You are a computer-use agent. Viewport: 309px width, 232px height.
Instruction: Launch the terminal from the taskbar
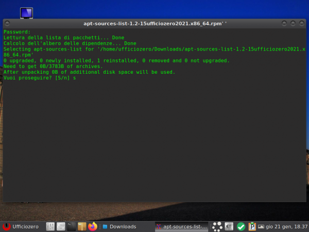(72, 227)
